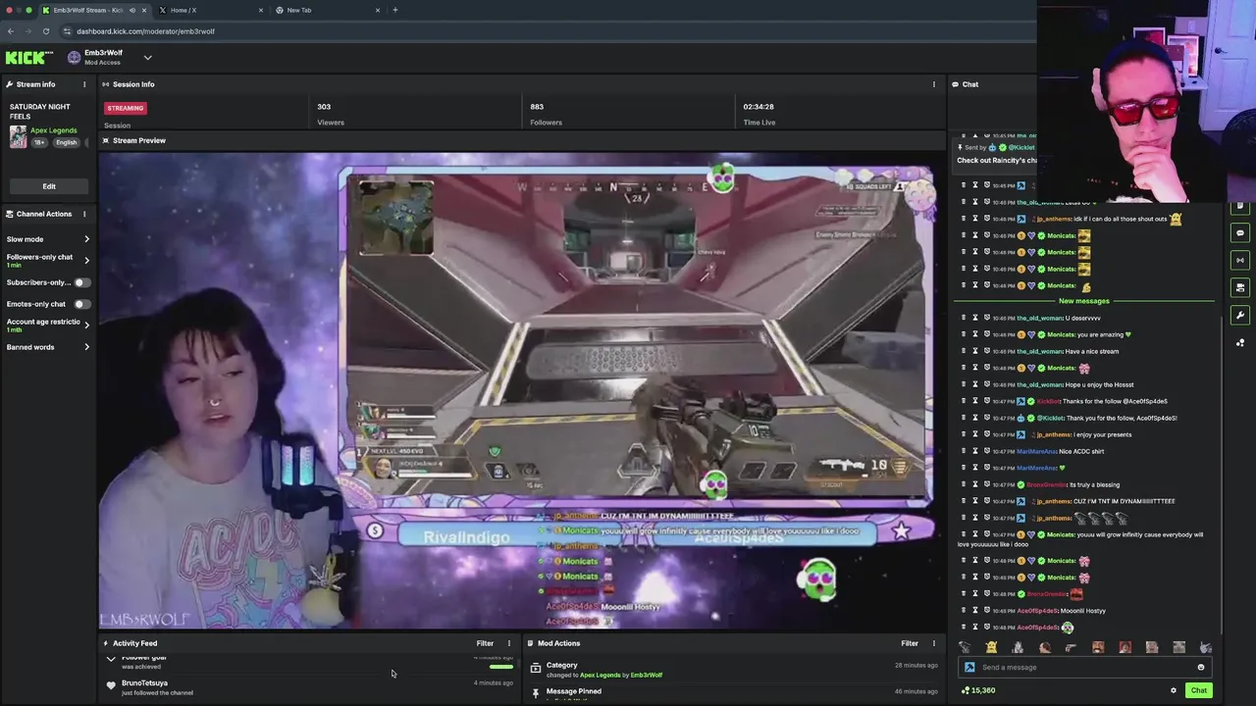Toggle Emotes-only chat switch
1256x706 pixels.
(82, 304)
